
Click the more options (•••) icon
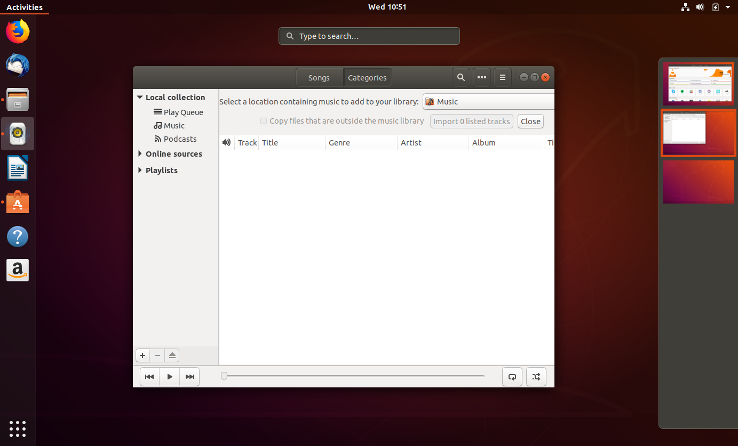tap(481, 77)
